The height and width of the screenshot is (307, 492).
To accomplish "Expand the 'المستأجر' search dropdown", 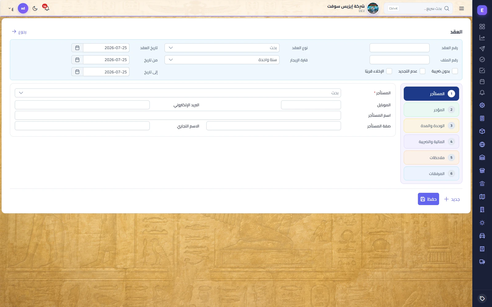I will (x=178, y=93).
